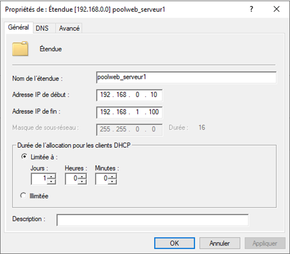Select the Illimitée radio button
This screenshot has width=290, height=254.
tap(24, 196)
